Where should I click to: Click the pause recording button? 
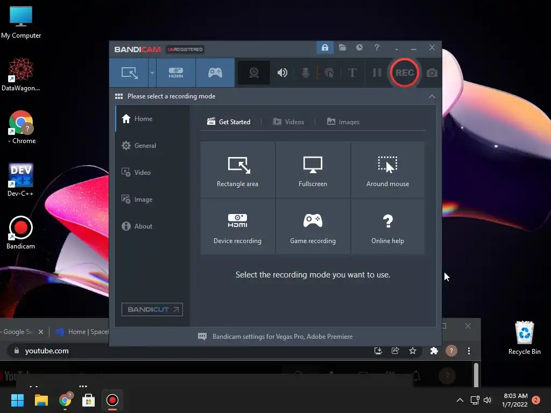coord(377,73)
